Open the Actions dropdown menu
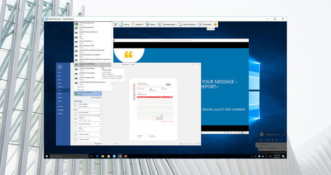Screen dimensions: 331x175 pyautogui.click(x=138, y=25)
